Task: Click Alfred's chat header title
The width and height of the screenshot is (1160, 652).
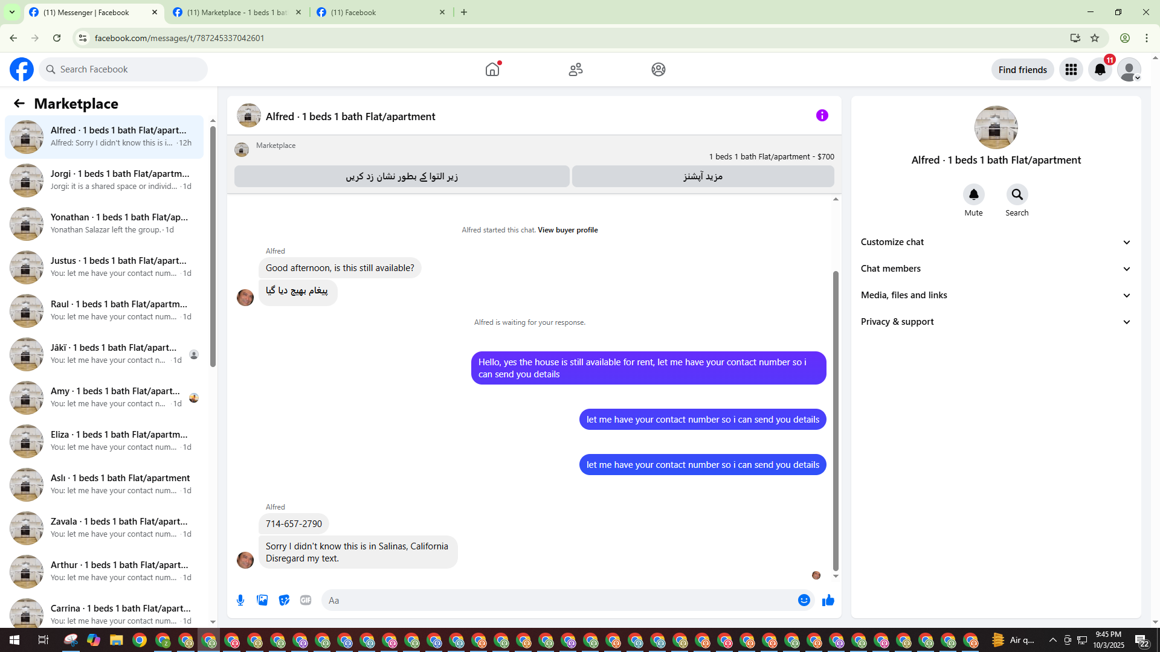Action: point(350,117)
